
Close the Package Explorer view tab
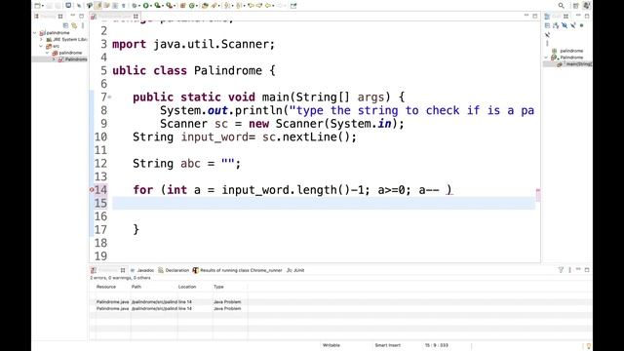coord(60,17)
